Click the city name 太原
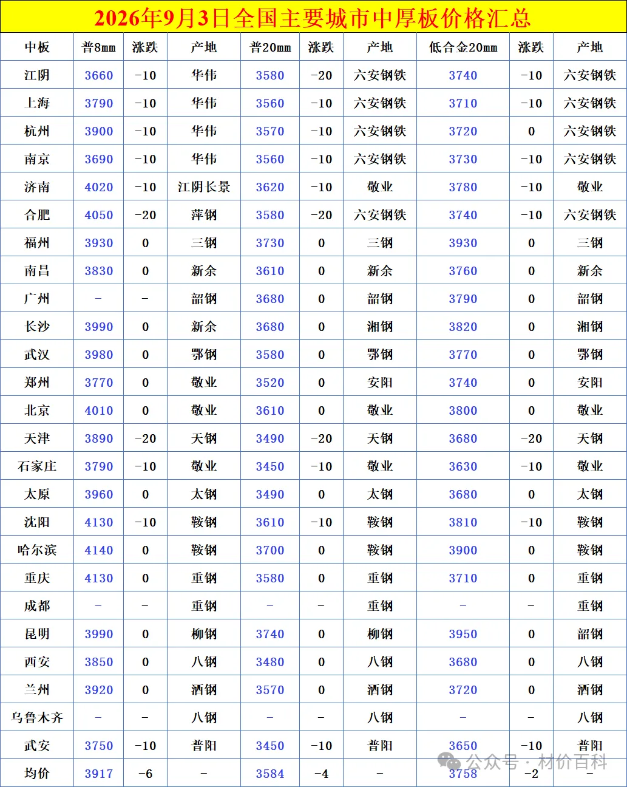The width and height of the screenshot is (627, 787). pyautogui.click(x=37, y=494)
